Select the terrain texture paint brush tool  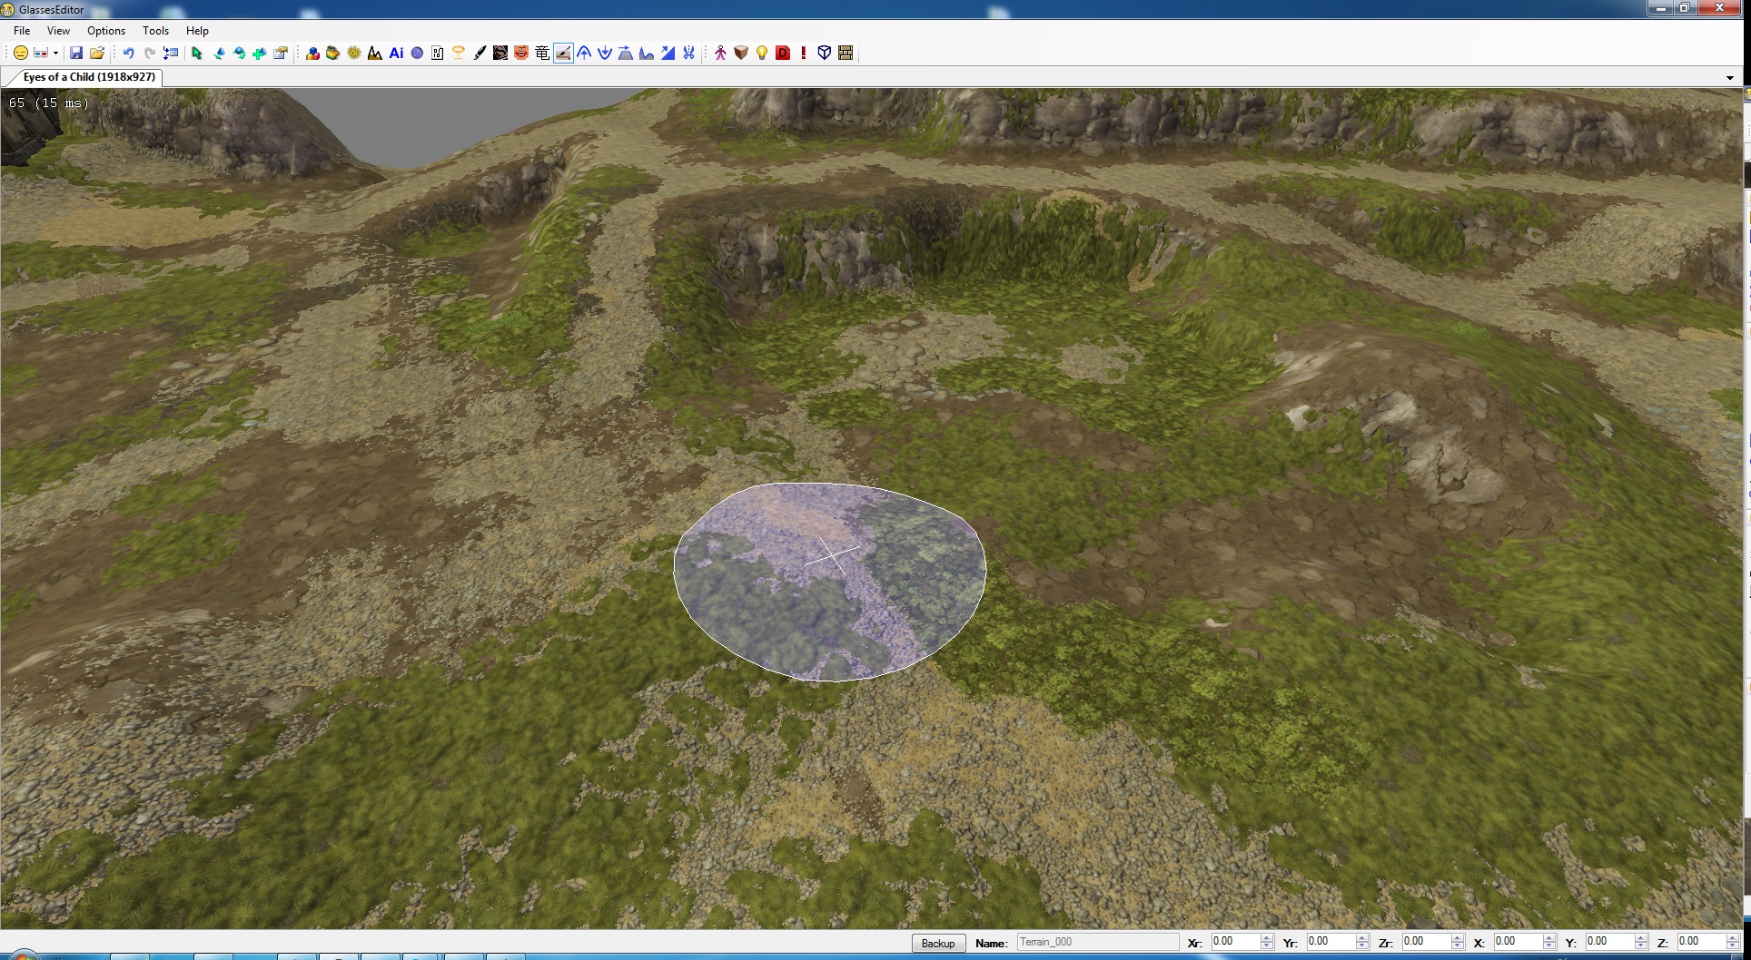(563, 54)
